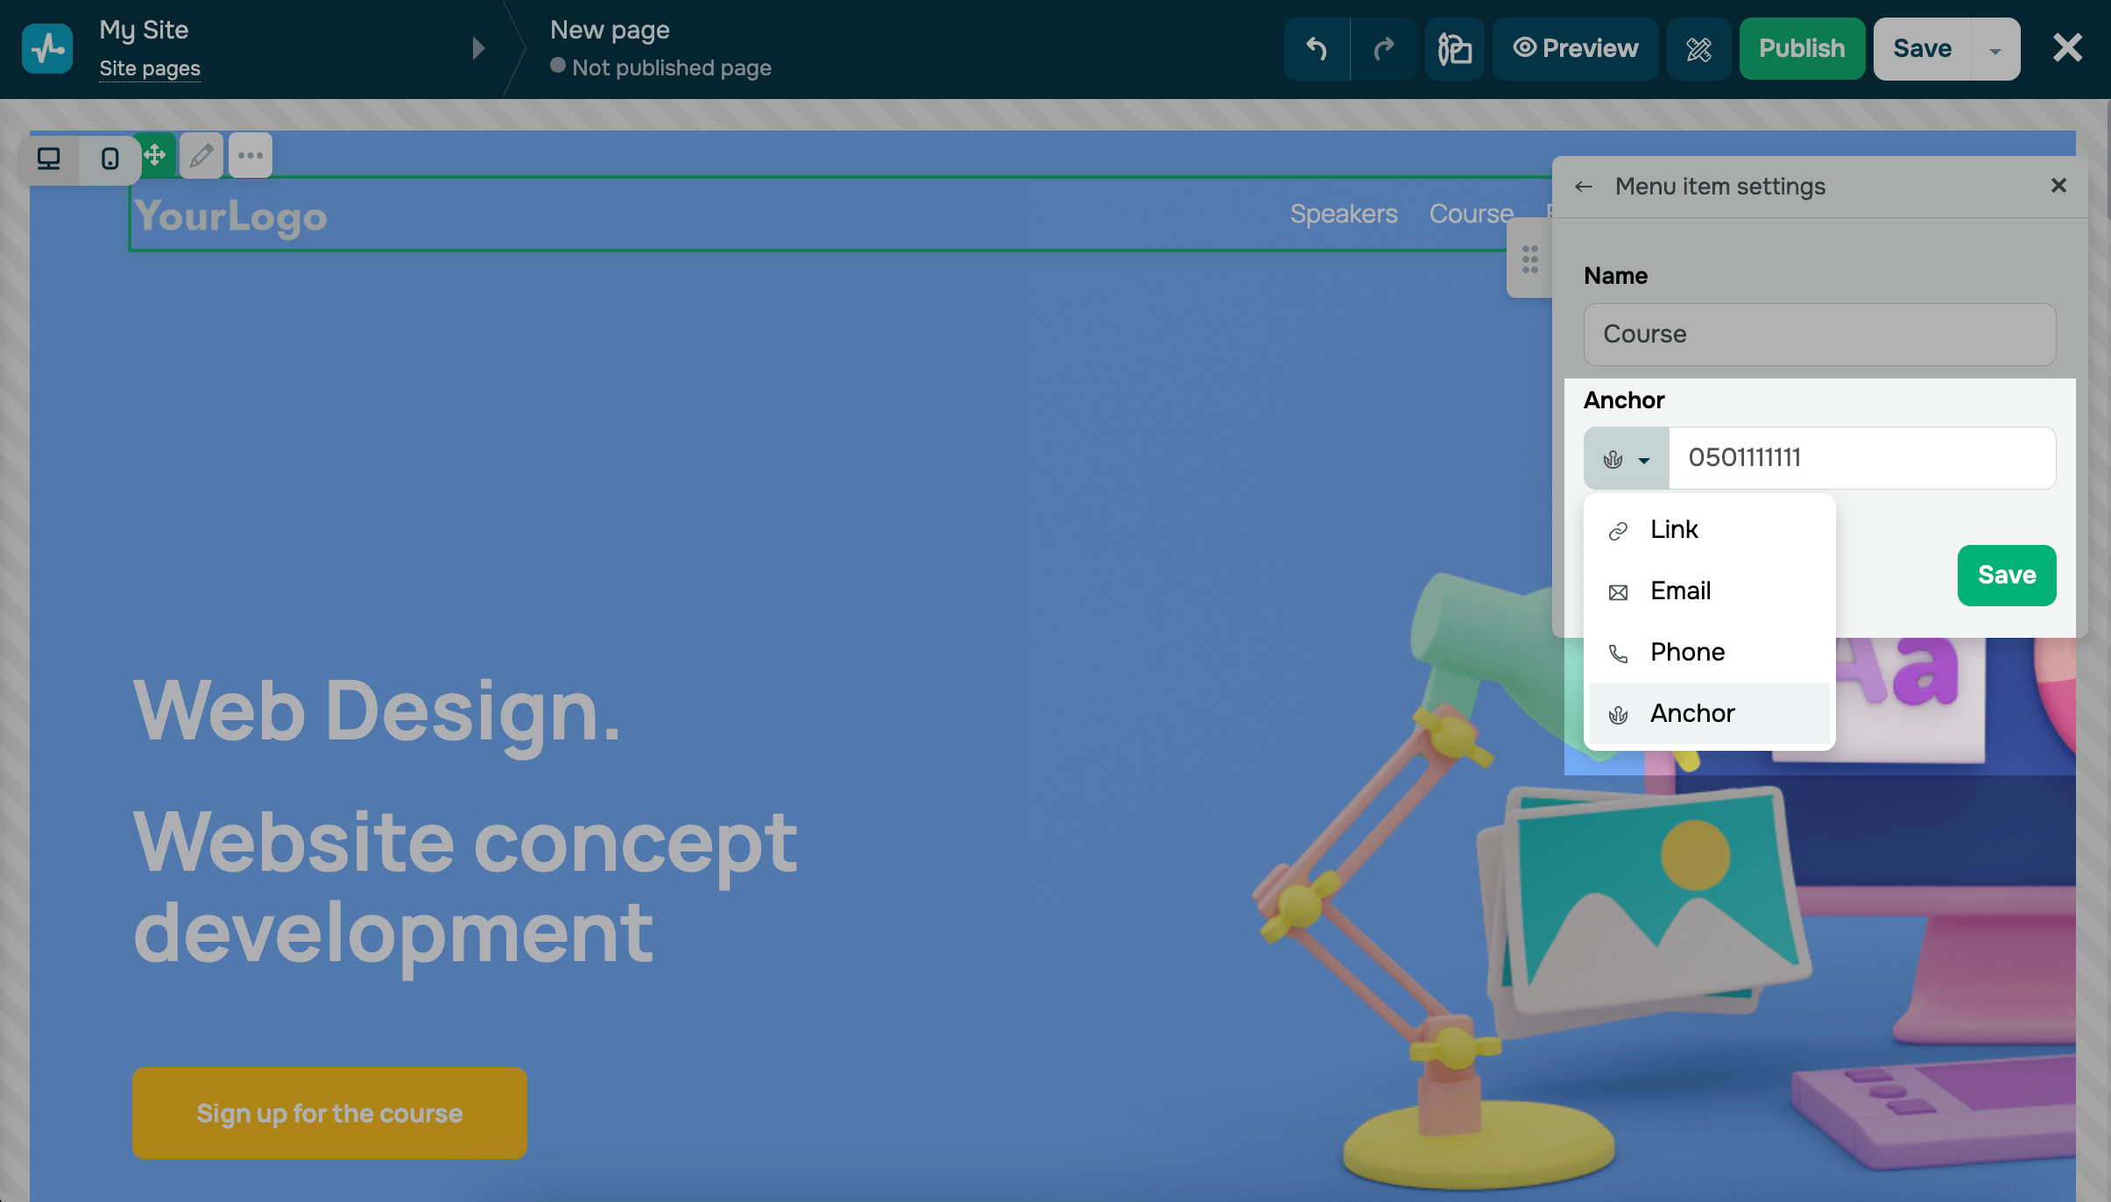Click the Name input field
2111x1202 pixels.
point(1819,334)
